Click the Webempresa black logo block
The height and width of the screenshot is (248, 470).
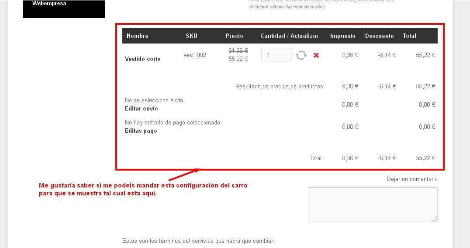click(x=64, y=9)
